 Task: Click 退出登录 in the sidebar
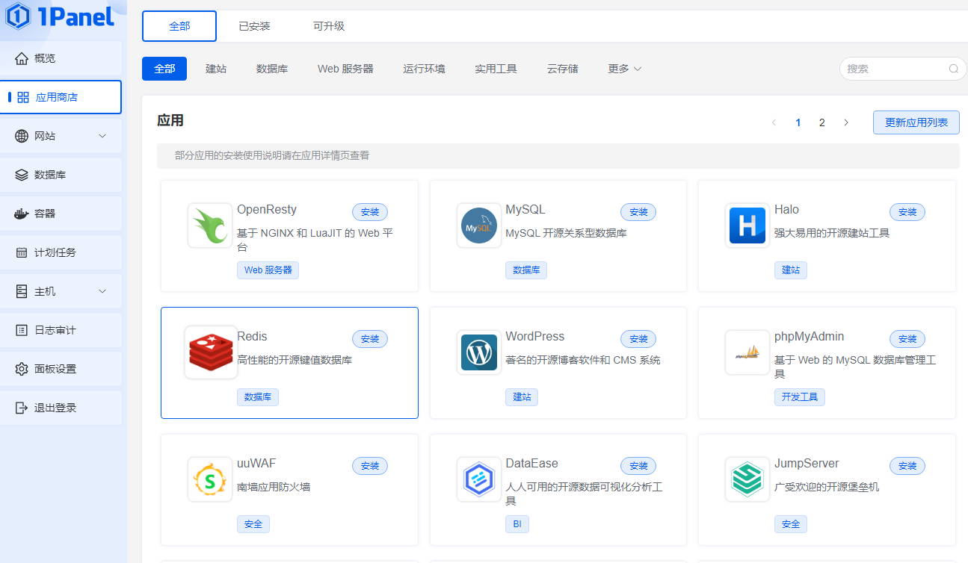(x=61, y=408)
